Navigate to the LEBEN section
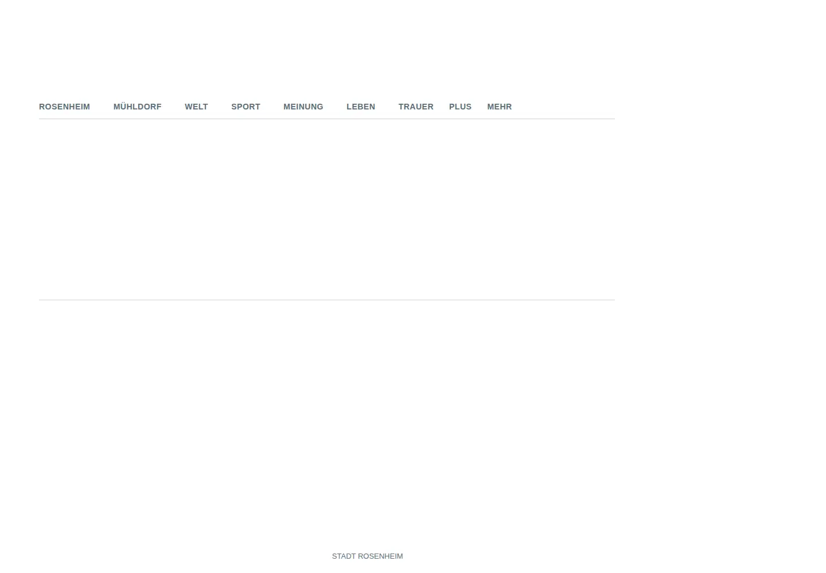Screen dimensions: 826x573 [x=361, y=107]
